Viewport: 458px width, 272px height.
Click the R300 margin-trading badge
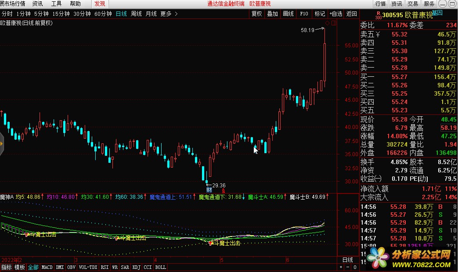click(x=379, y=15)
